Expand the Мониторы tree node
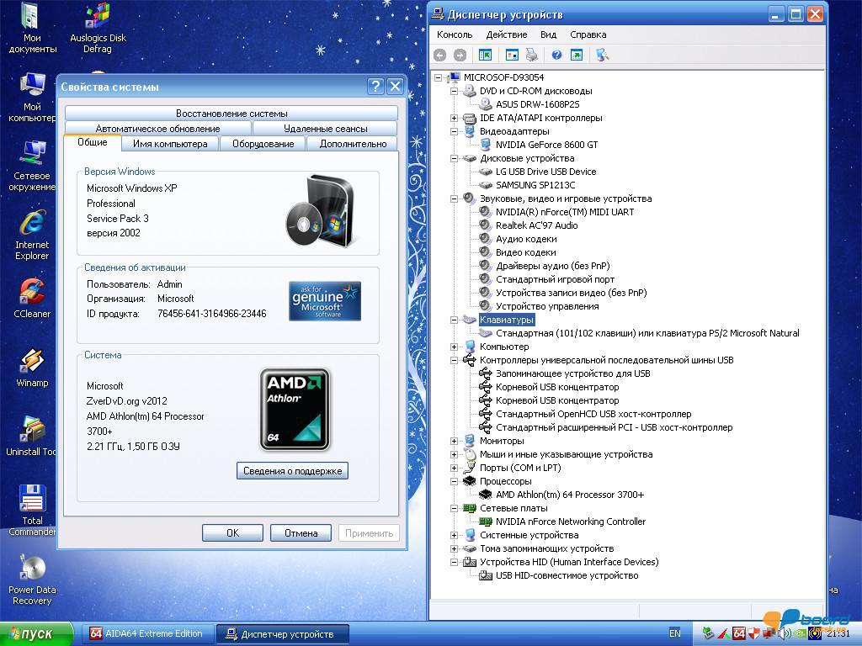The width and height of the screenshot is (862, 646). click(x=455, y=441)
